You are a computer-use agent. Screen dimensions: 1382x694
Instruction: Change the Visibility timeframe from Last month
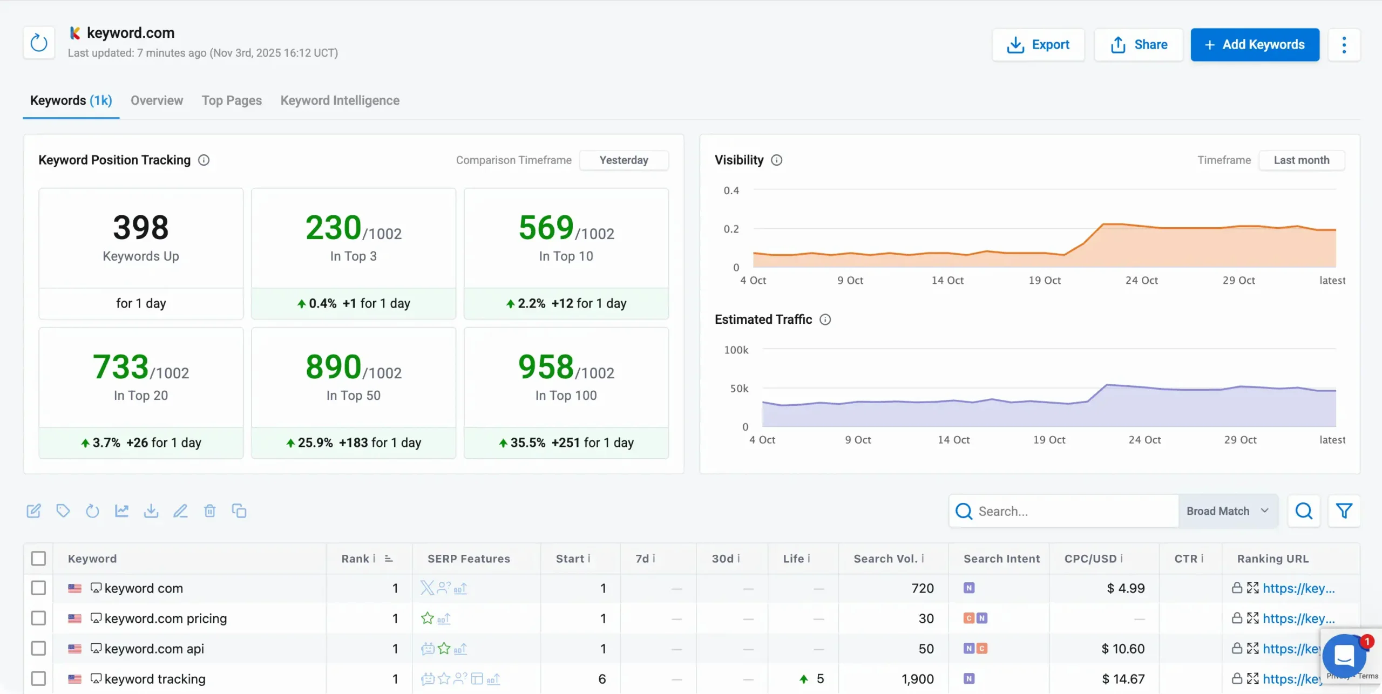[1302, 160]
